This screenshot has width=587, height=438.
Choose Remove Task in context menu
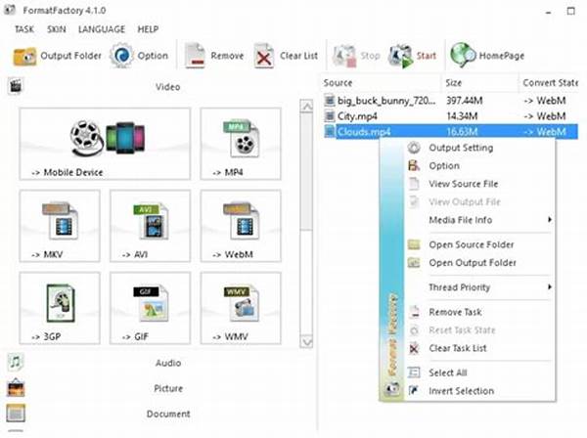(479, 312)
